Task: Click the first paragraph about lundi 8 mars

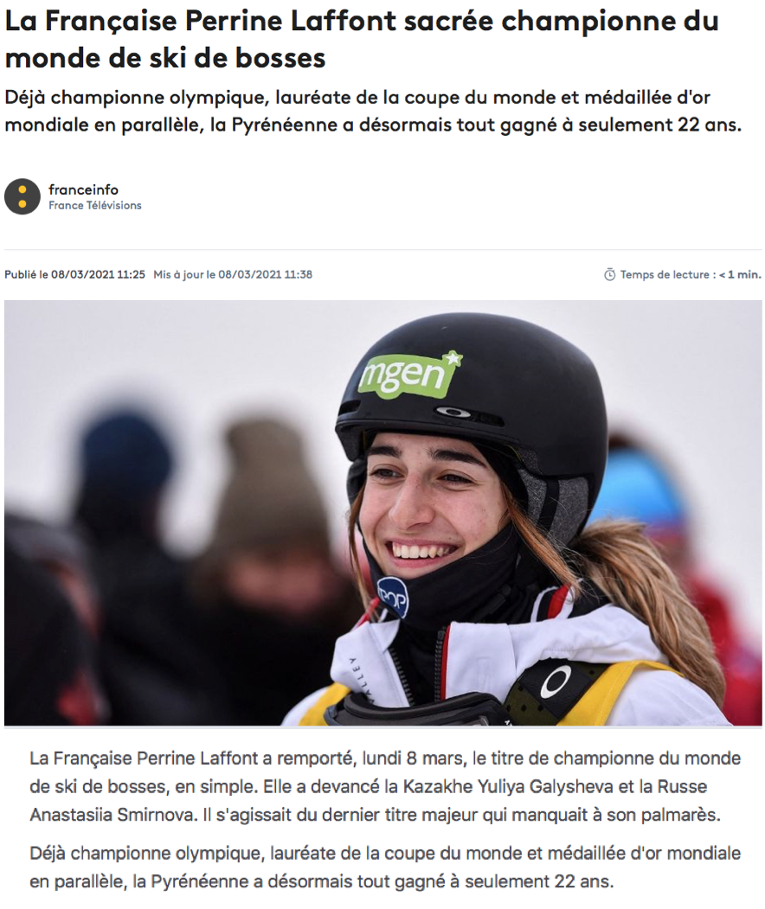Action: (x=385, y=786)
